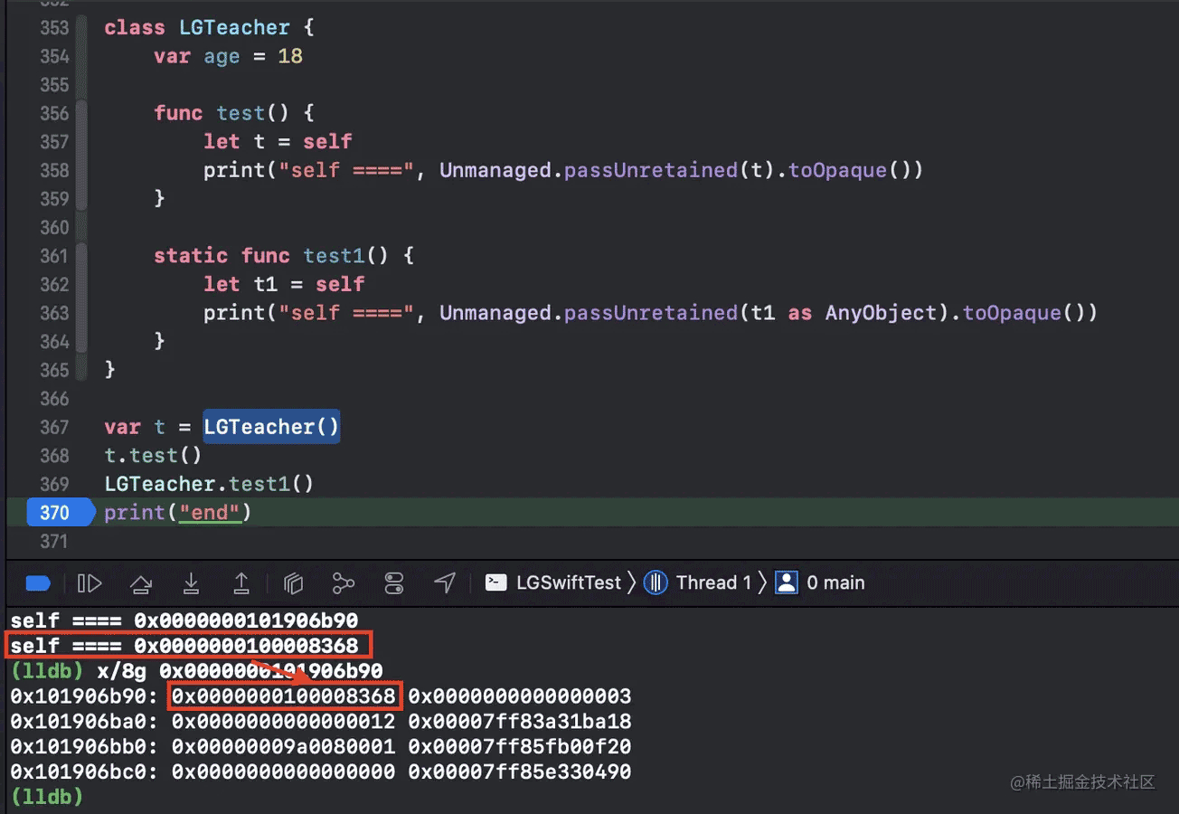Open the Thread 1 breadcrumb selector
The image size is (1179, 814).
click(699, 583)
